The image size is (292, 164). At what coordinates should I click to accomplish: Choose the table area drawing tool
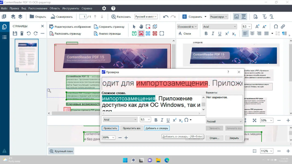point(148,33)
